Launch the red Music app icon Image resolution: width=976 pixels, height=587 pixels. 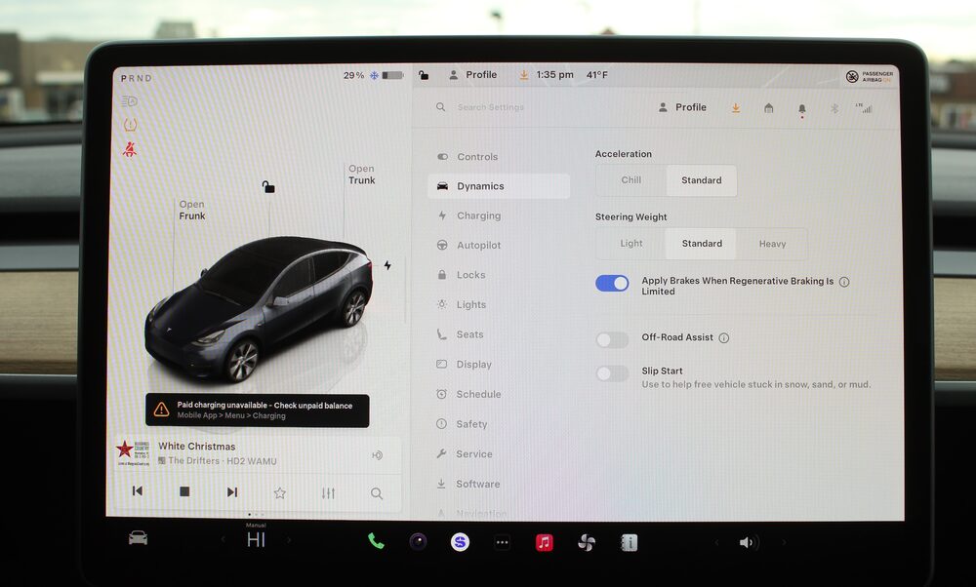(x=544, y=542)
